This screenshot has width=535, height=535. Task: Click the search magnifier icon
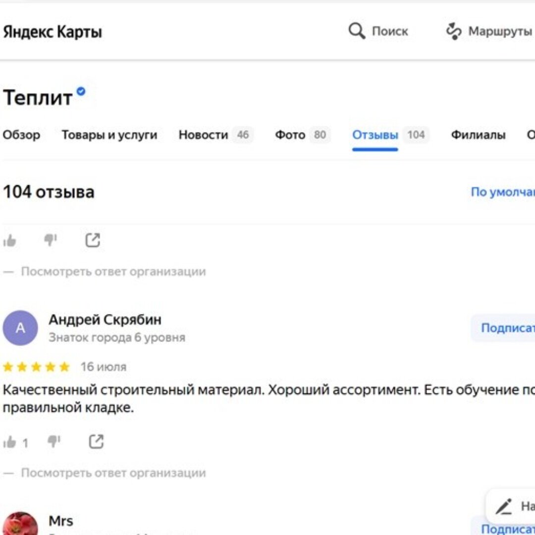click(357, 31)
